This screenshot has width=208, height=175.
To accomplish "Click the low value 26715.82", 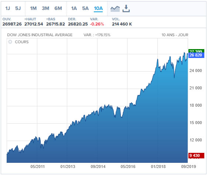I will point(55,24).
